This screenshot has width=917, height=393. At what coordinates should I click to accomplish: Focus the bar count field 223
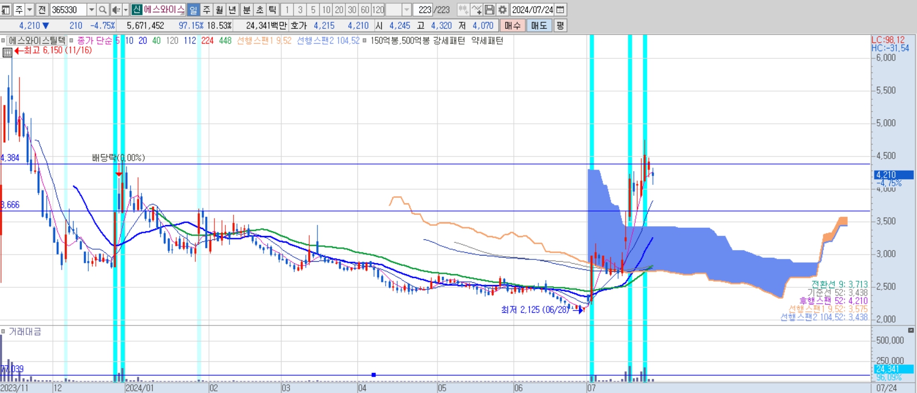(x=423, y=10)
